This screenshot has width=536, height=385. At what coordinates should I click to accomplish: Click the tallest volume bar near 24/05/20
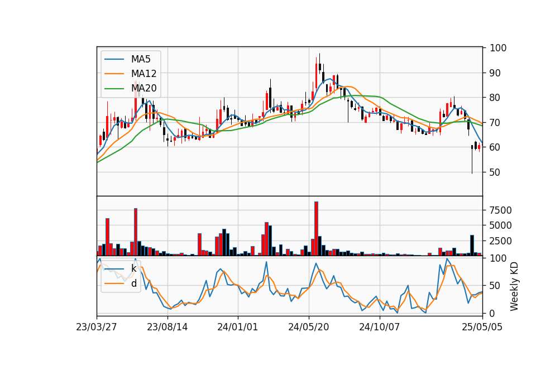pyautogui.click(x=316, y=229)
